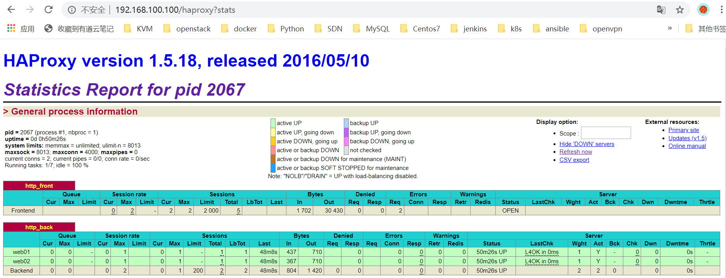Click the Backend sessions total value 2
Screen dimensions: 726x278
click(x=222, y=271)
